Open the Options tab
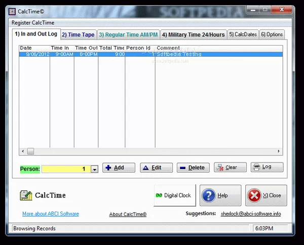Image resolution: width=304 pixels, height=245 pixels. 272,34
